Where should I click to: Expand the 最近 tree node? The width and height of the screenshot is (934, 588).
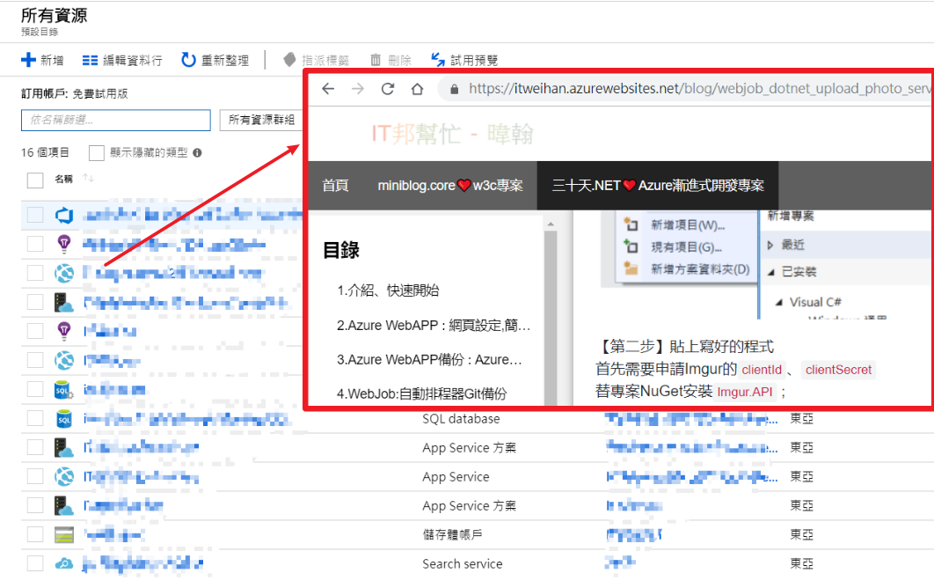coord(770,245)
